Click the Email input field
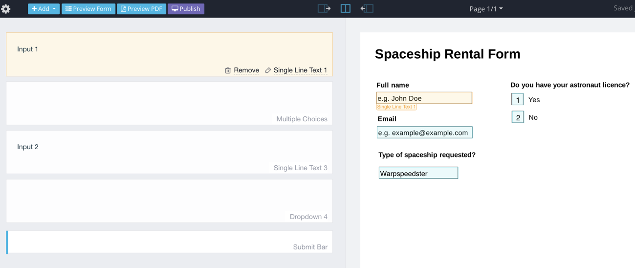 pyautogui.click(x=424, y=133)
